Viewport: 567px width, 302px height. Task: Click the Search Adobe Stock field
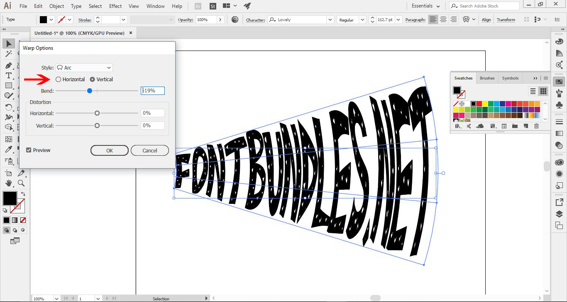tap(484, 6)
